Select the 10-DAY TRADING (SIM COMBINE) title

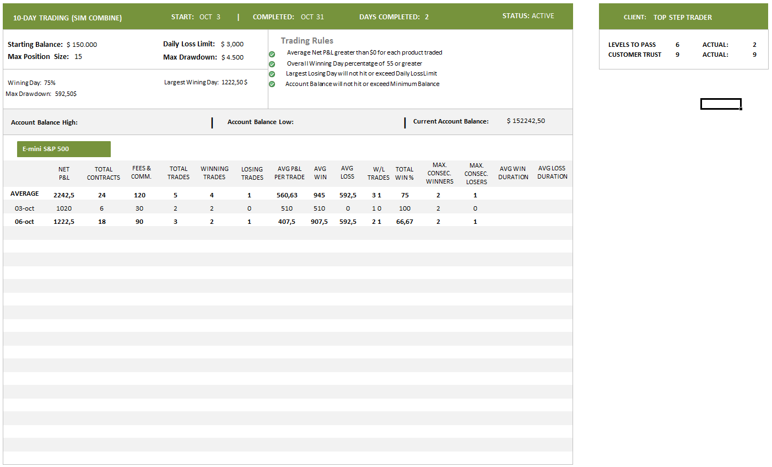tap(67, 18)
